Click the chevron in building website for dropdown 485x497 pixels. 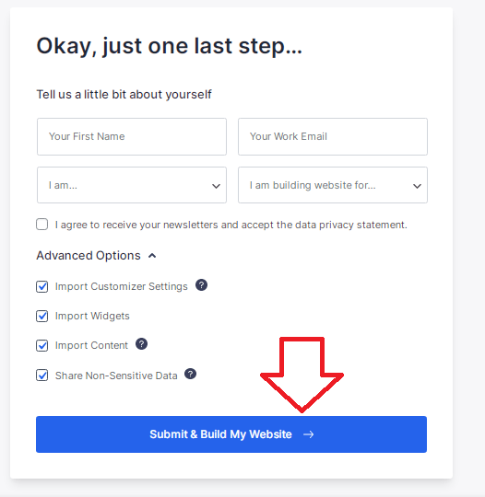[x=417, y=186]
